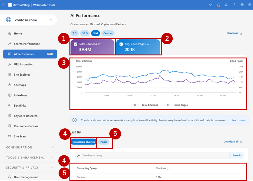
Task: Switch list to Pages tab
Action: click(104, 142)
